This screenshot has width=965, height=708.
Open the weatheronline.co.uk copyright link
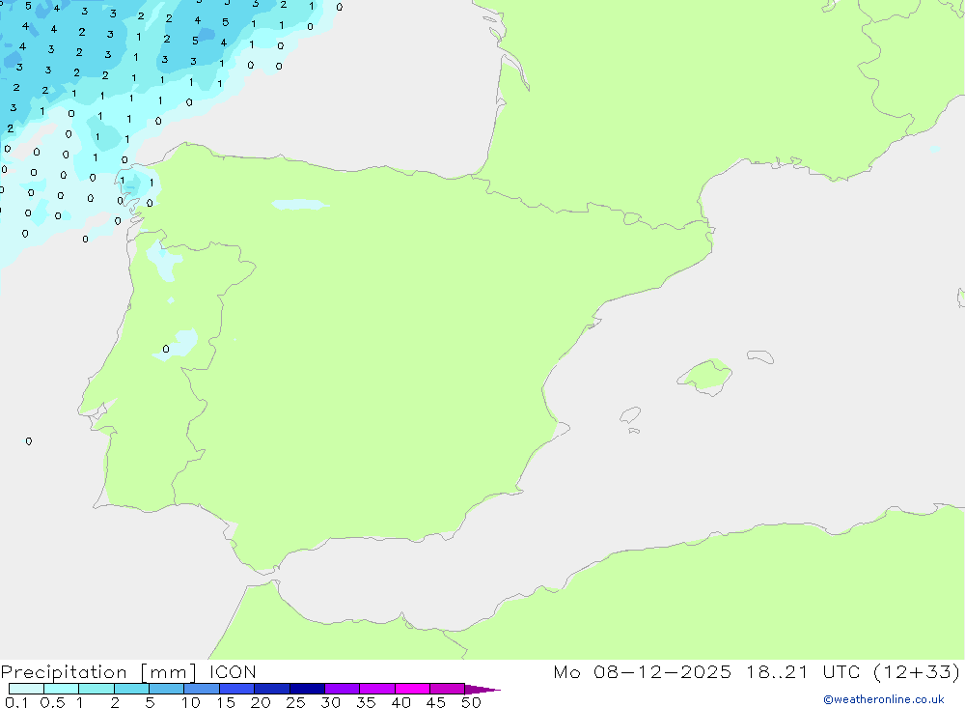click(884, 699)
